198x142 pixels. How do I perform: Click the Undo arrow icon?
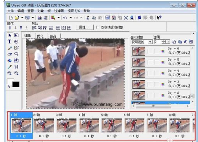click(x=65, y=18)
